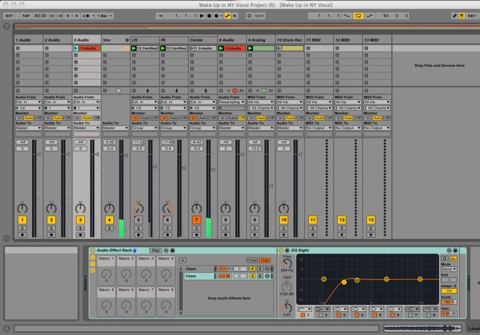Click EQ Eight hot-swap preset icon
This screenshot has width=480, height=335.
point(449,250)
